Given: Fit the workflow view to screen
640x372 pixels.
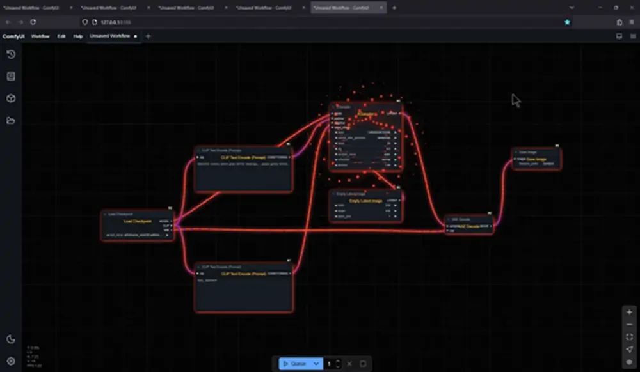Looking at the screenshot, I should [x=629, y=337].
